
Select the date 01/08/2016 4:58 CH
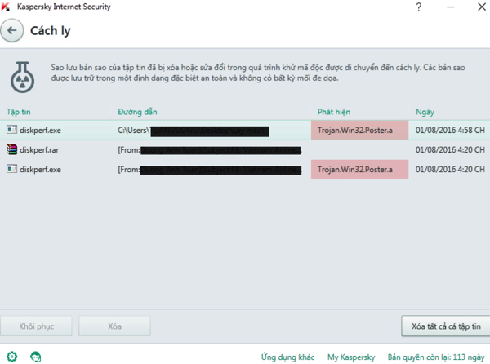[x=450, y=130]
